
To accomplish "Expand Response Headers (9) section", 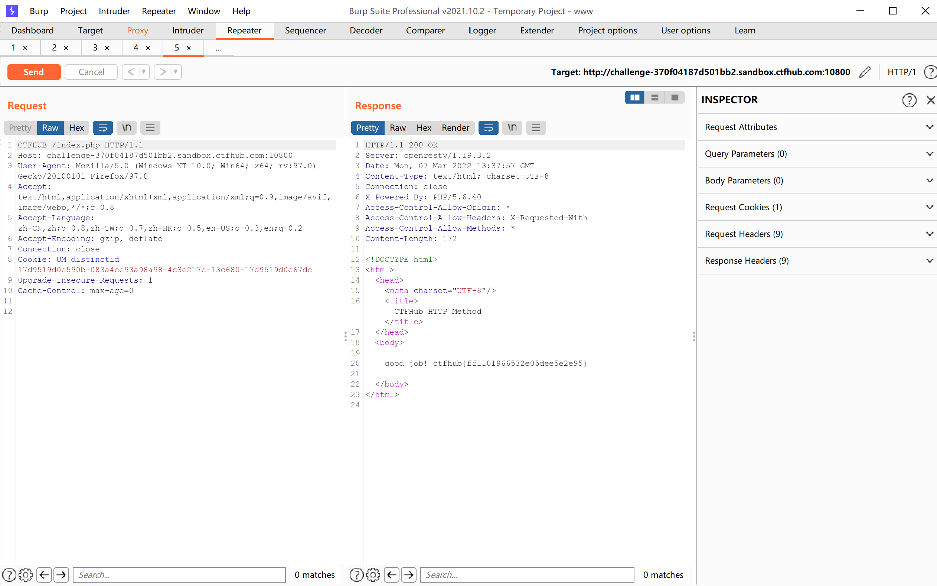I will [x=817, y=261].
